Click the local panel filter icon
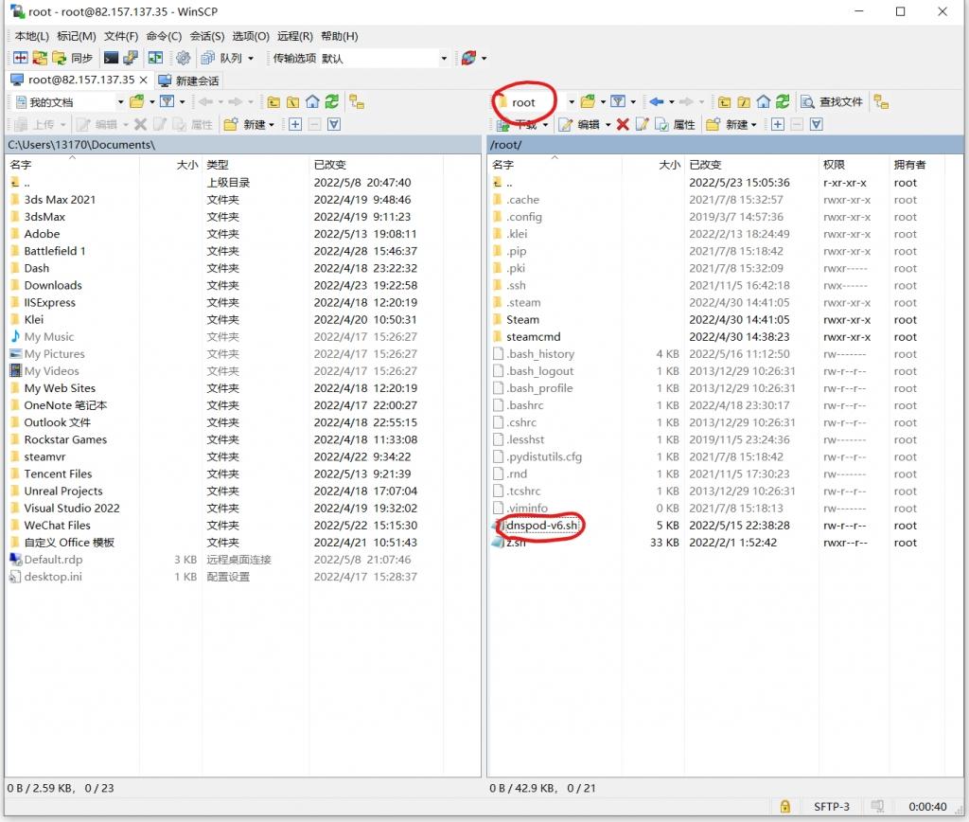 coord(167,101)
